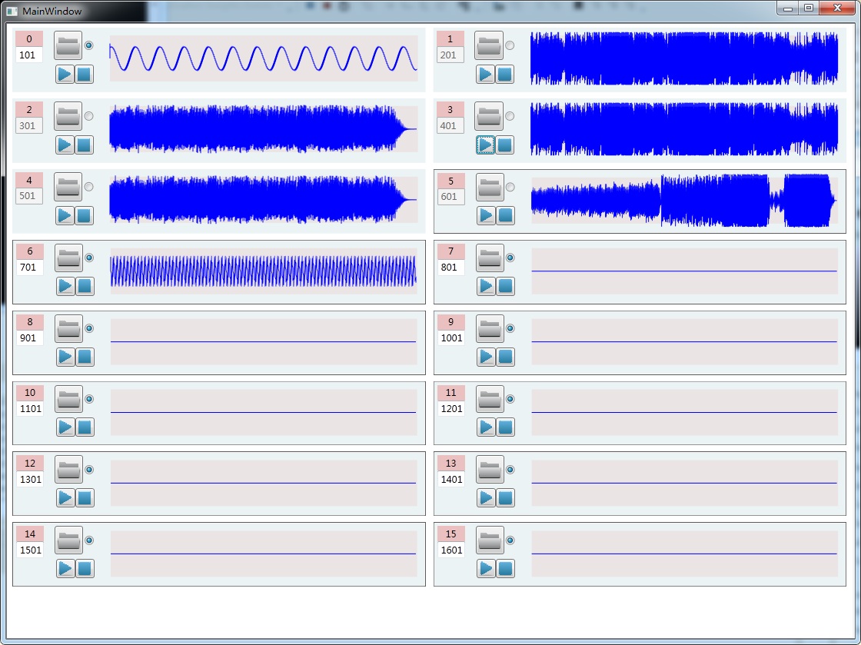Stop channel 4 playback
This screenshot has width=861, height=645.
[84, 216]
